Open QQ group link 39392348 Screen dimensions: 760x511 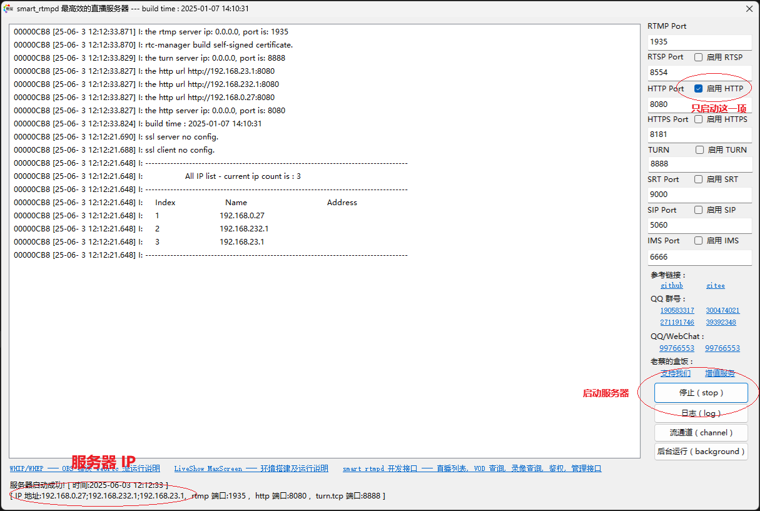(721, 323)
